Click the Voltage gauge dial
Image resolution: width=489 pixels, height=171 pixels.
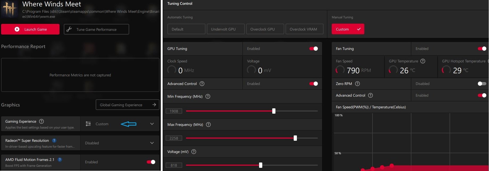[251, 70]
